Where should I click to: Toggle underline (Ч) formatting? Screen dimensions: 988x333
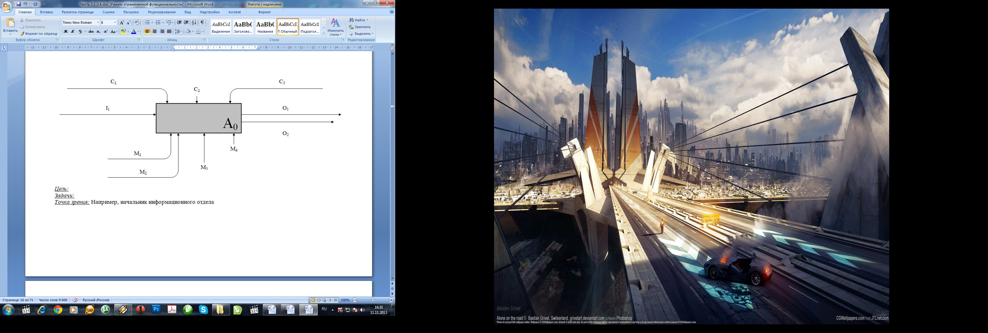click(80, 31)
